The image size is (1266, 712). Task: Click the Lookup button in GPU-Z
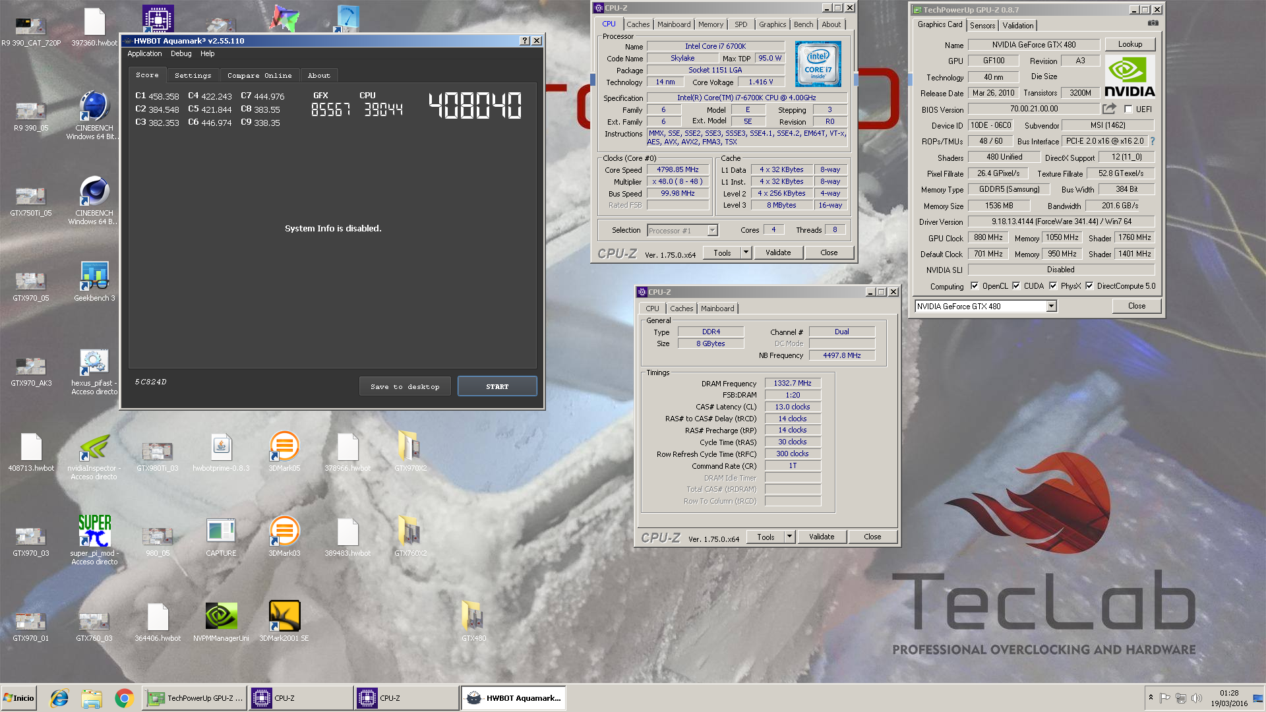(1130, 44)
